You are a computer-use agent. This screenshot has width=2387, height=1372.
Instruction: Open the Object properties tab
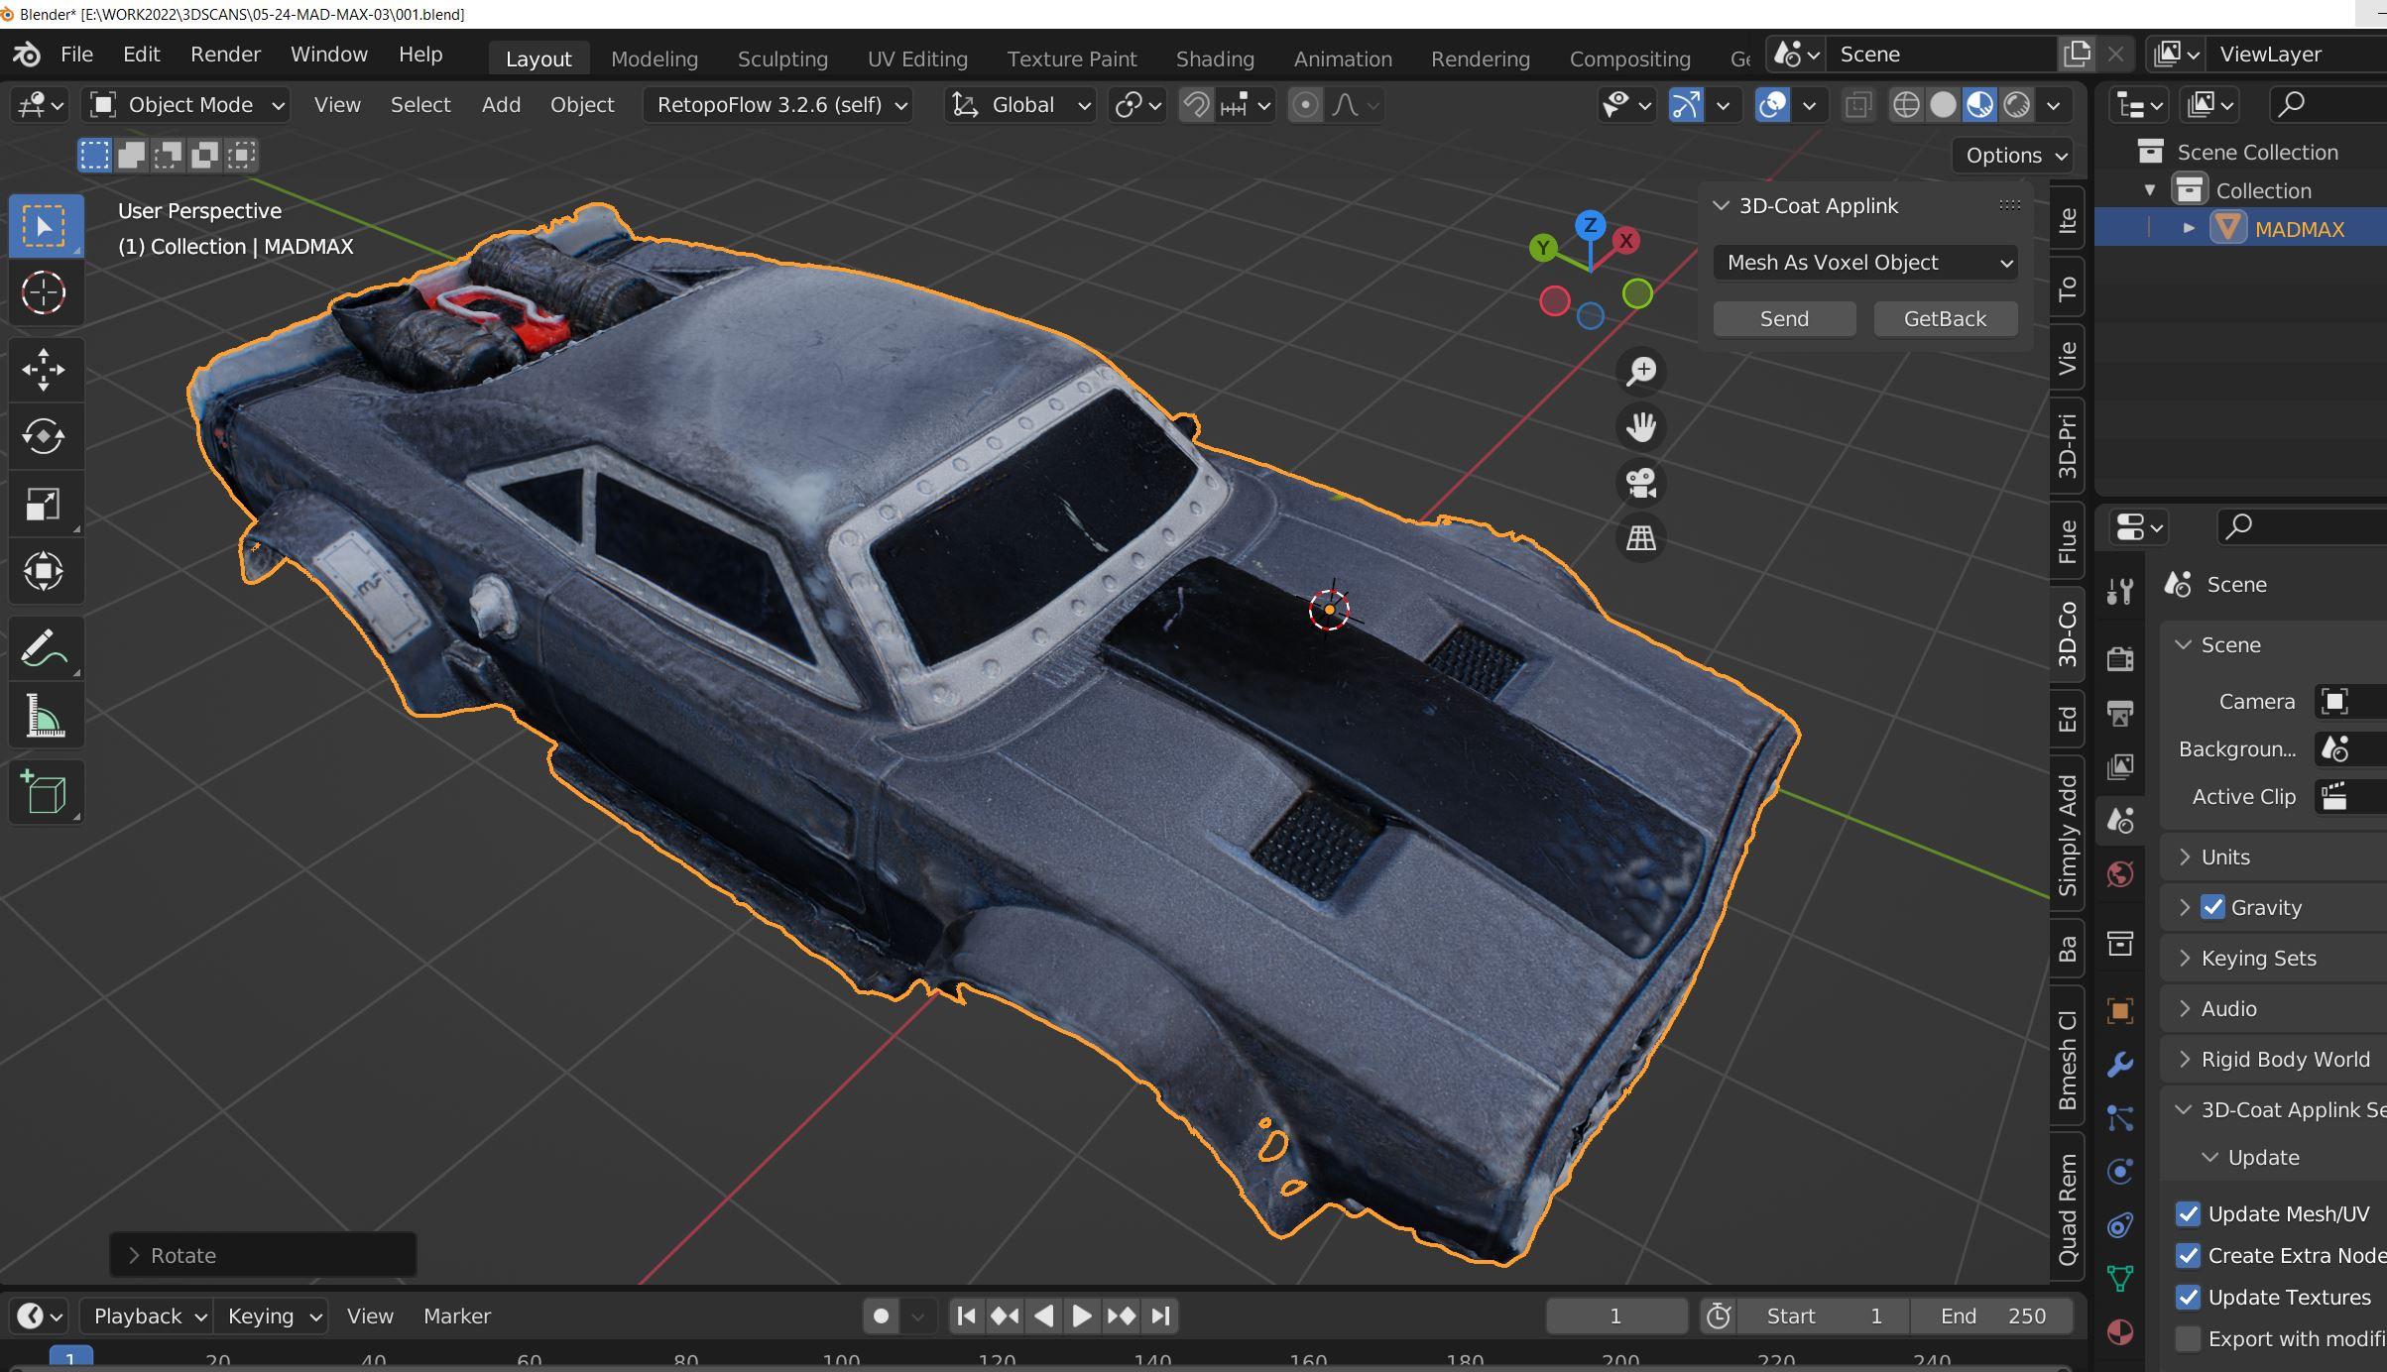[x=2120, y=1010]
